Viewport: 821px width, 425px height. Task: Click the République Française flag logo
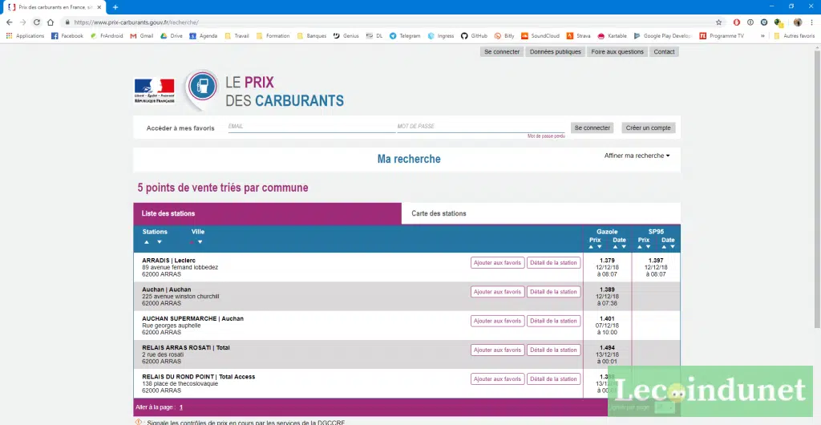click(155, 90)
